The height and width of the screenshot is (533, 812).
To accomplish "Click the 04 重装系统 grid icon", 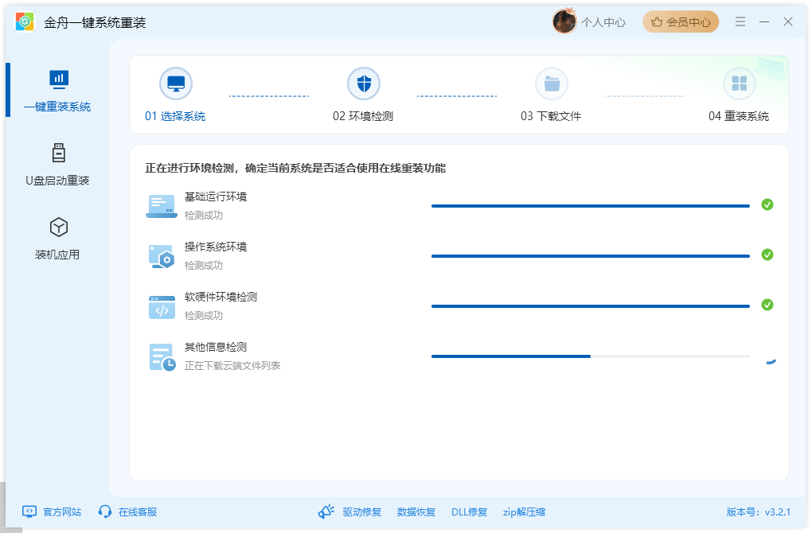I will (x=739, y=83).
